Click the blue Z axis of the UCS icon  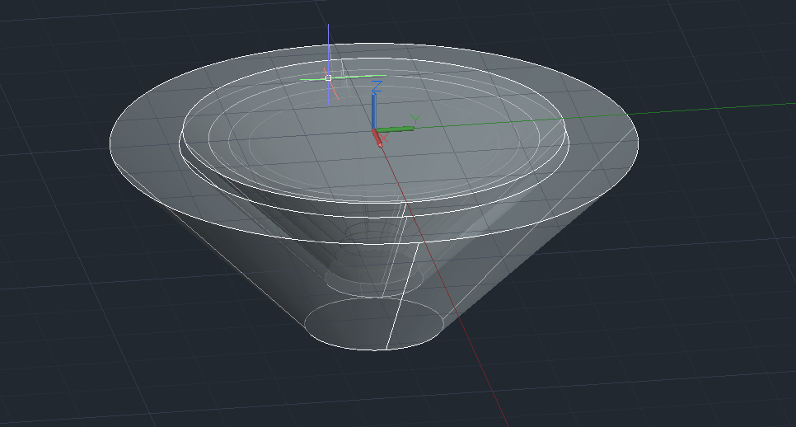click(x=373, y=112)
